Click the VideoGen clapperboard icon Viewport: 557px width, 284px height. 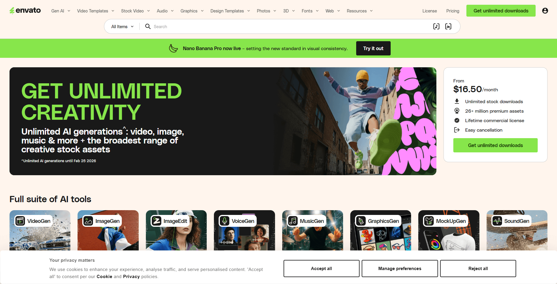point(20,221)
